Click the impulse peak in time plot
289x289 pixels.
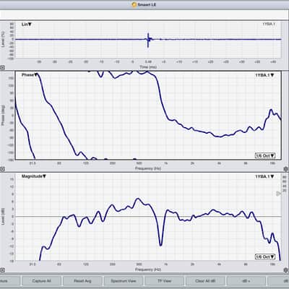click(x=148, y=40)
